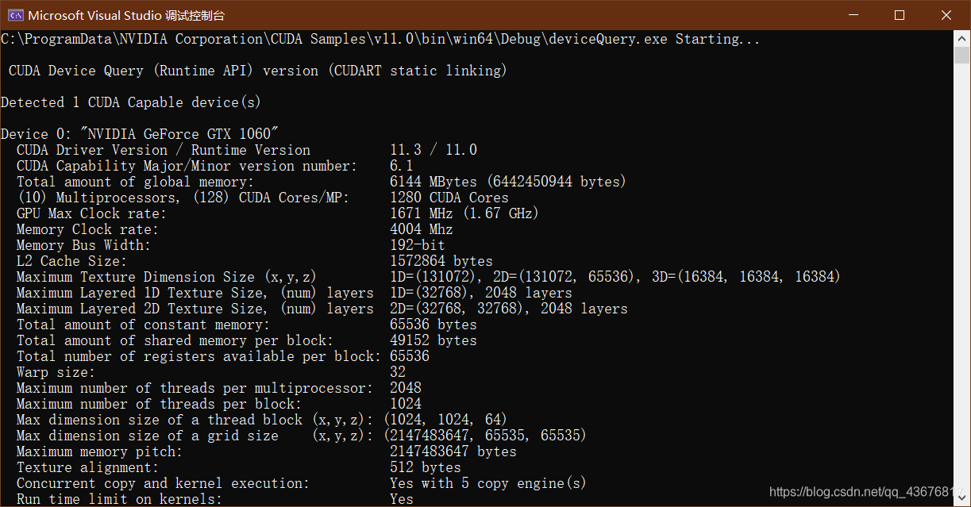Click 'Memory Bus Width' label

pos(83,245)
